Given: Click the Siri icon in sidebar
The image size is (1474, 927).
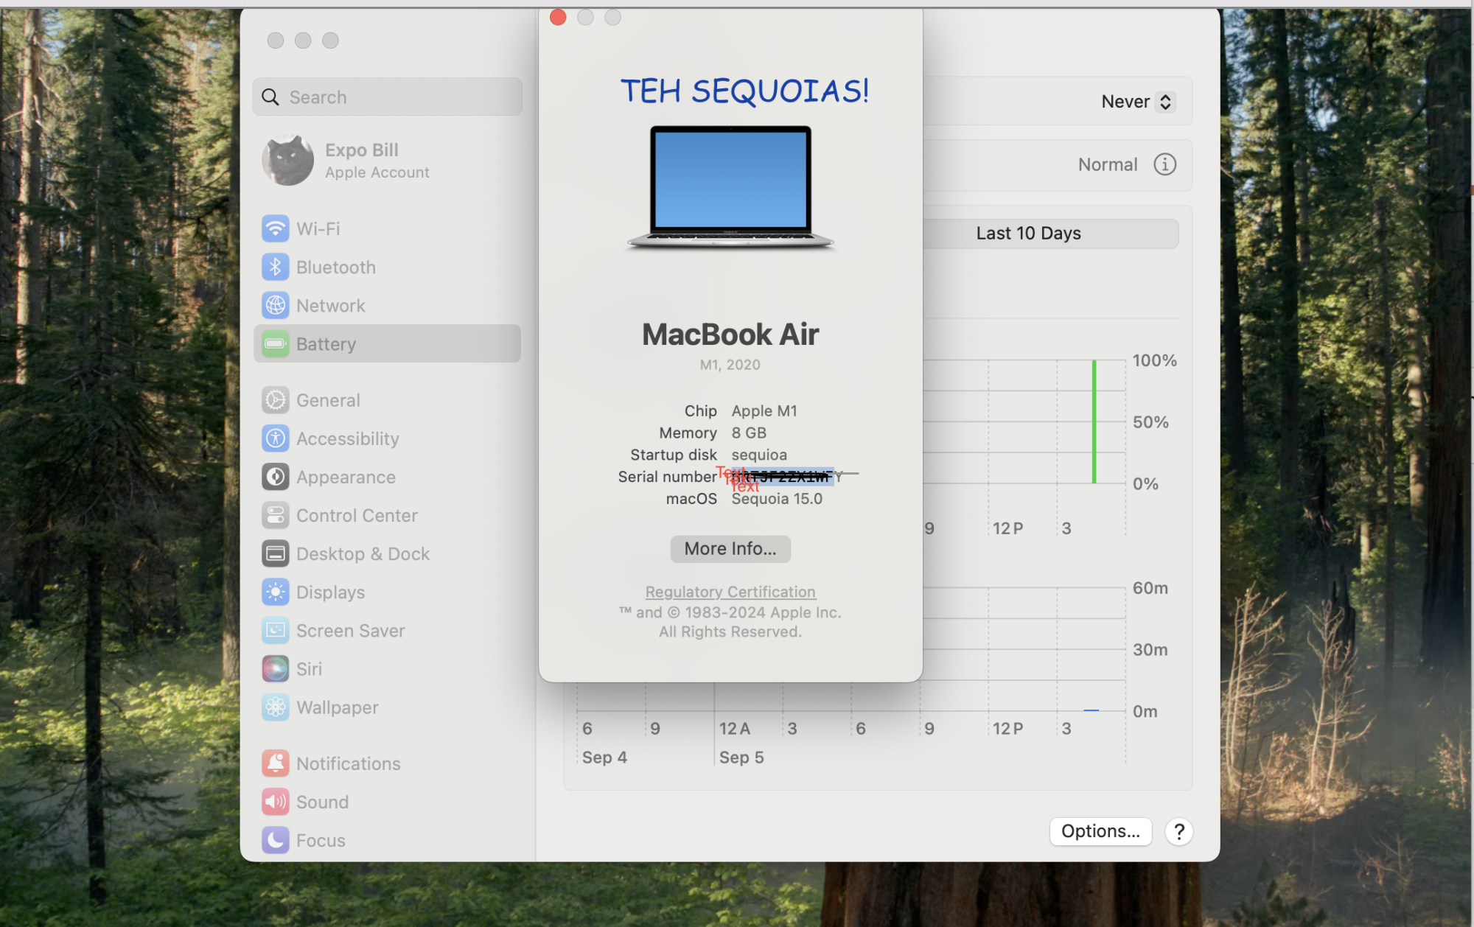Looking at the screenshot, I should coord(275,668).
